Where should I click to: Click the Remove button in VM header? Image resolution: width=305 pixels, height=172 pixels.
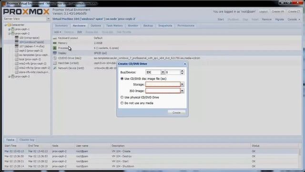[266, 19]
